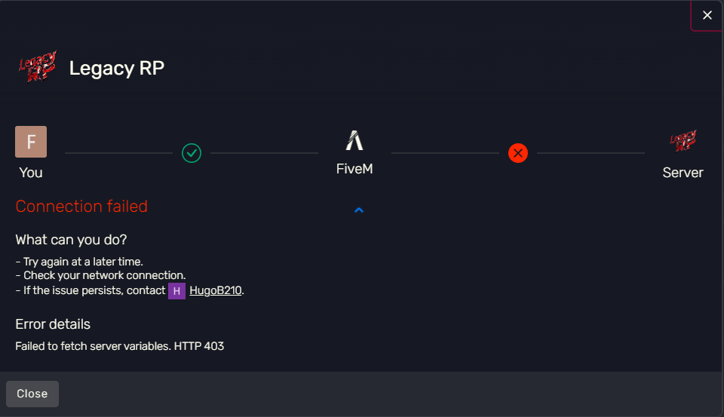Click the 'FiveM' label text

click(x=354, y=170)
